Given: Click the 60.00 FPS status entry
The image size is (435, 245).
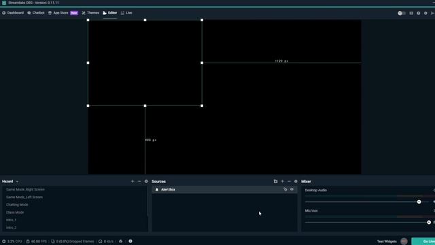Looking at the screenshot, I should click(x=36, y=242).
